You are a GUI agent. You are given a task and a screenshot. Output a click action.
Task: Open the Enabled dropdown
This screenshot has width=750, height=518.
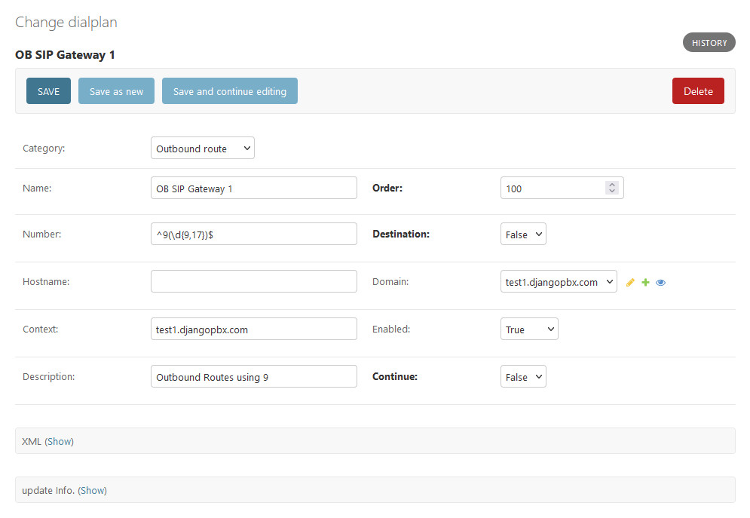click(529, 329)
